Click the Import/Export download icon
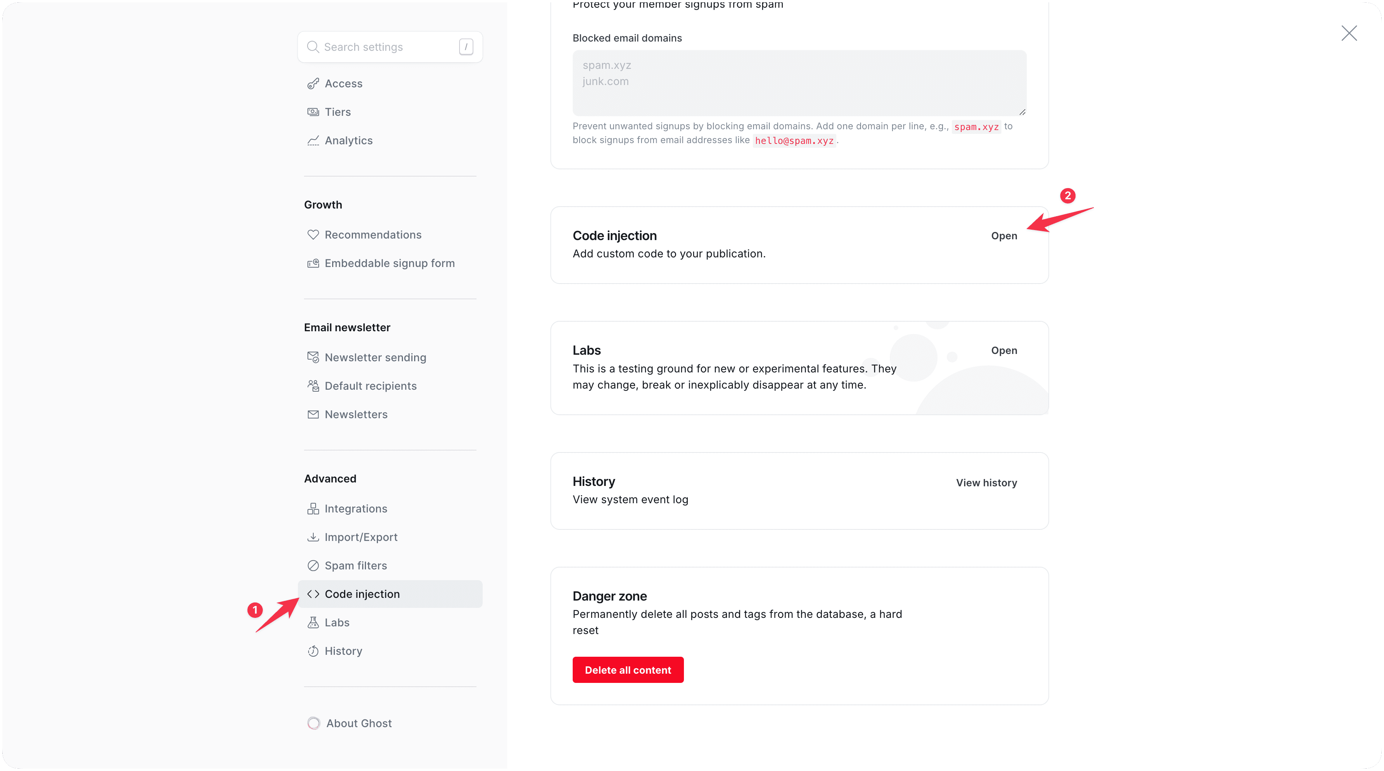Screen dimensions: 1384x771 (x=313, y=537)
